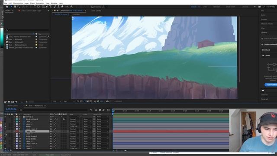Open the Effect menu
This screenshot has height=156, width=277.
32,3
